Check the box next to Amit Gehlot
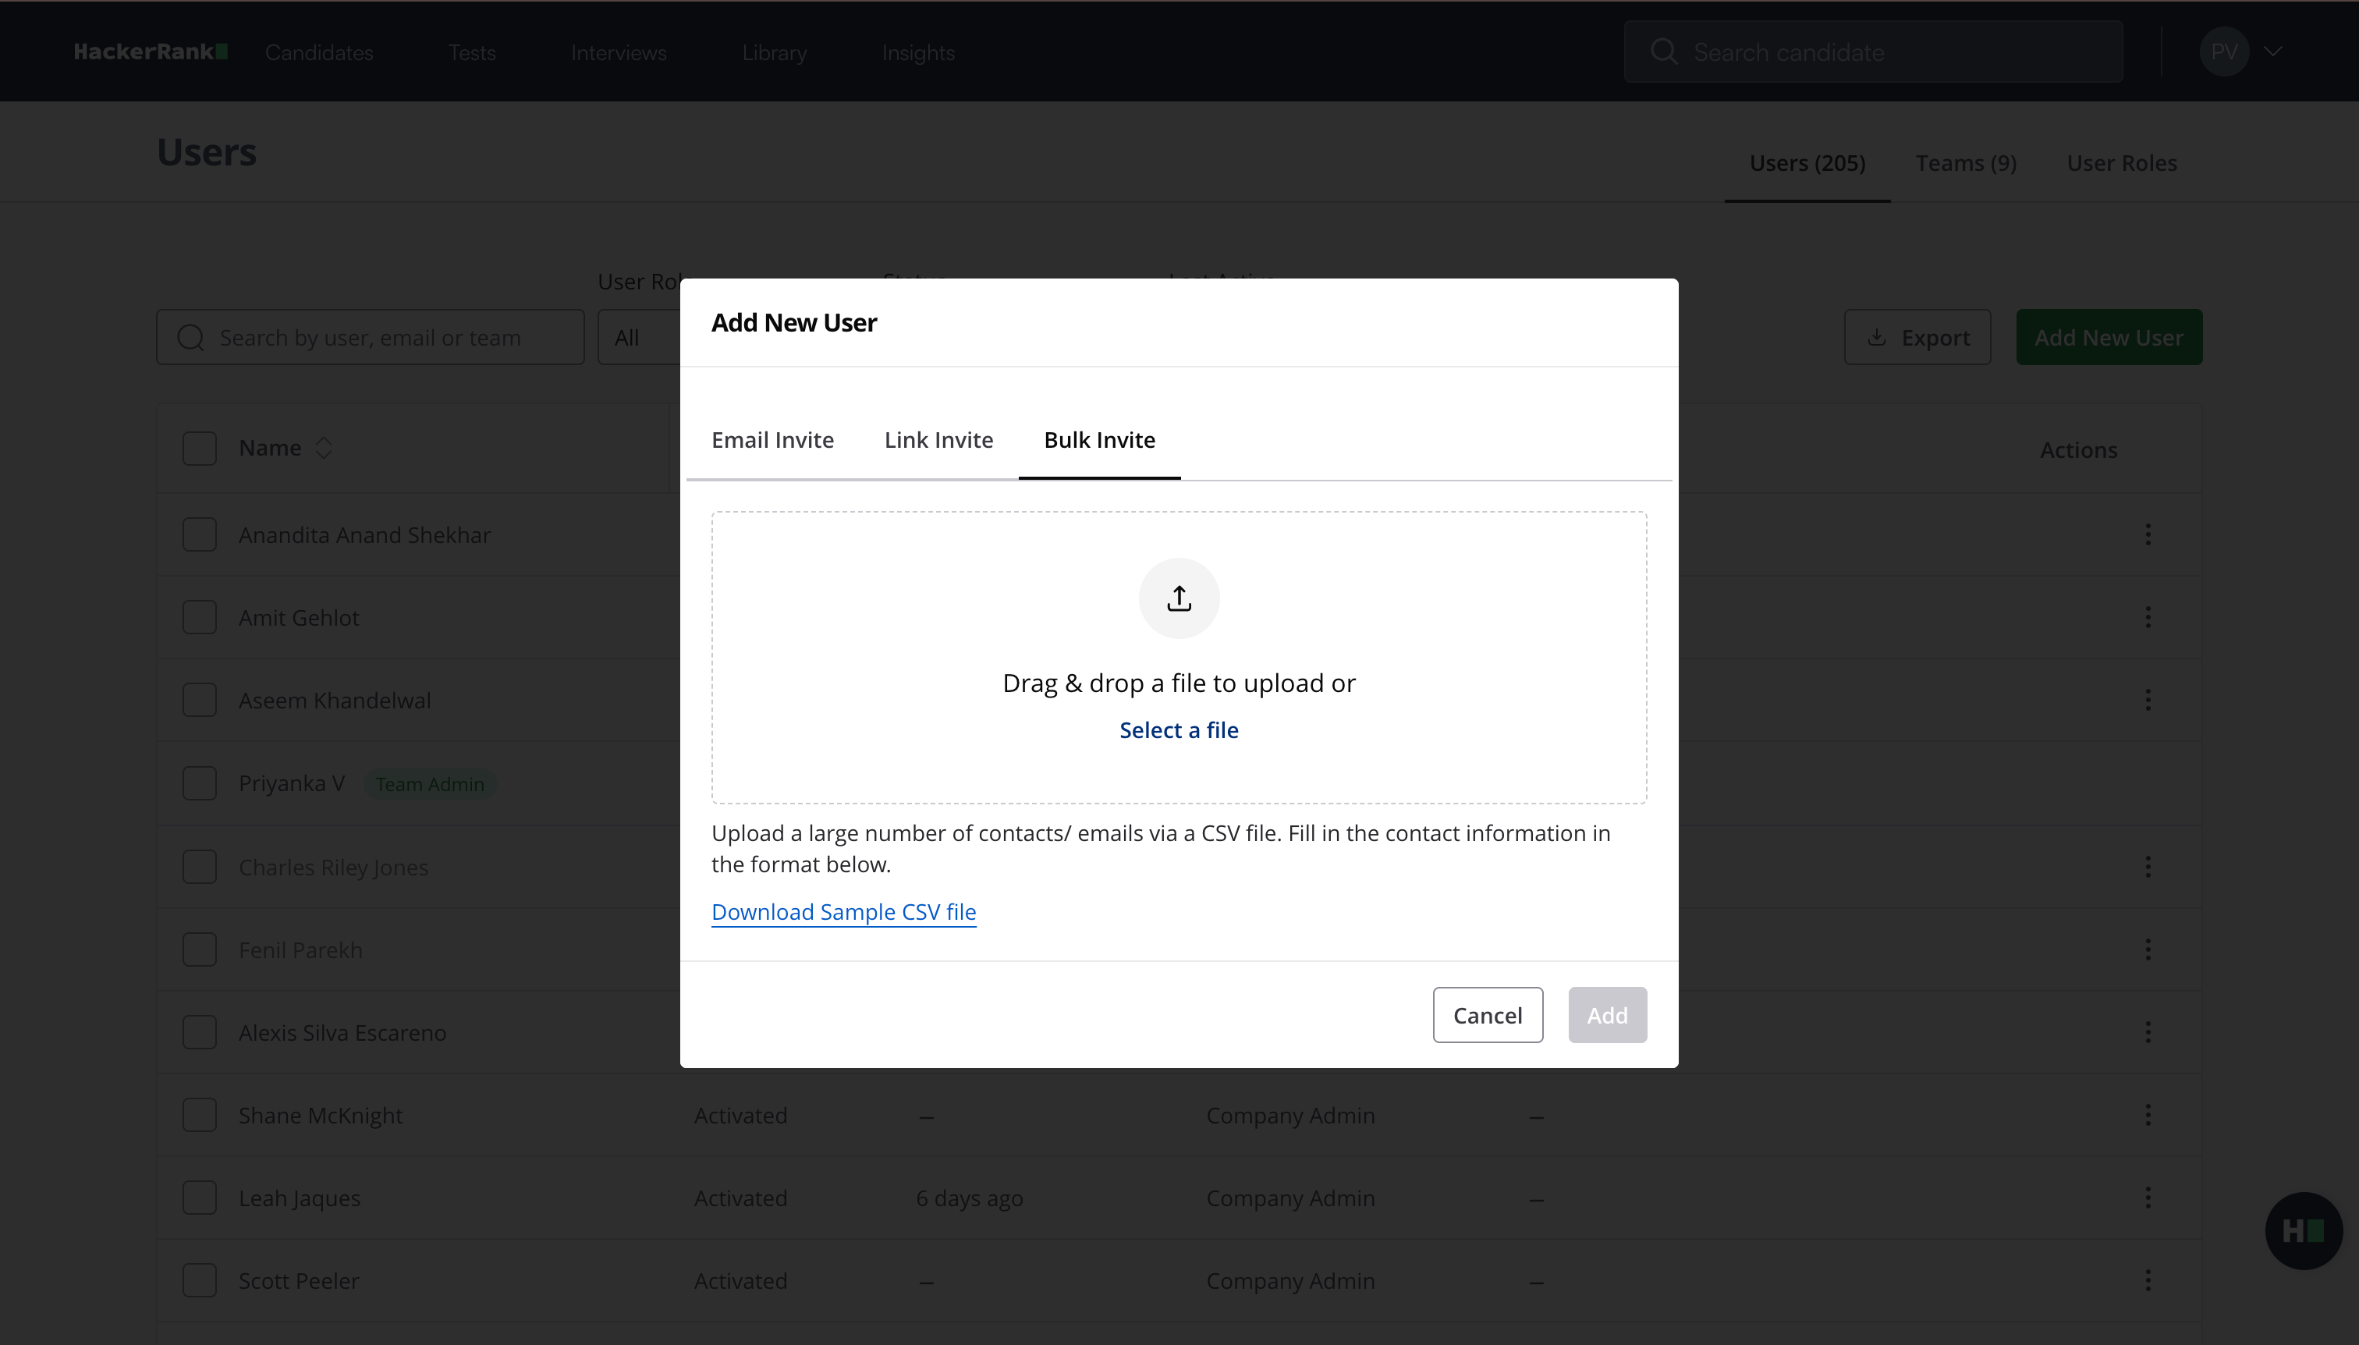This screenshot has height=1345, width=2359. click(x=200, y=617)
